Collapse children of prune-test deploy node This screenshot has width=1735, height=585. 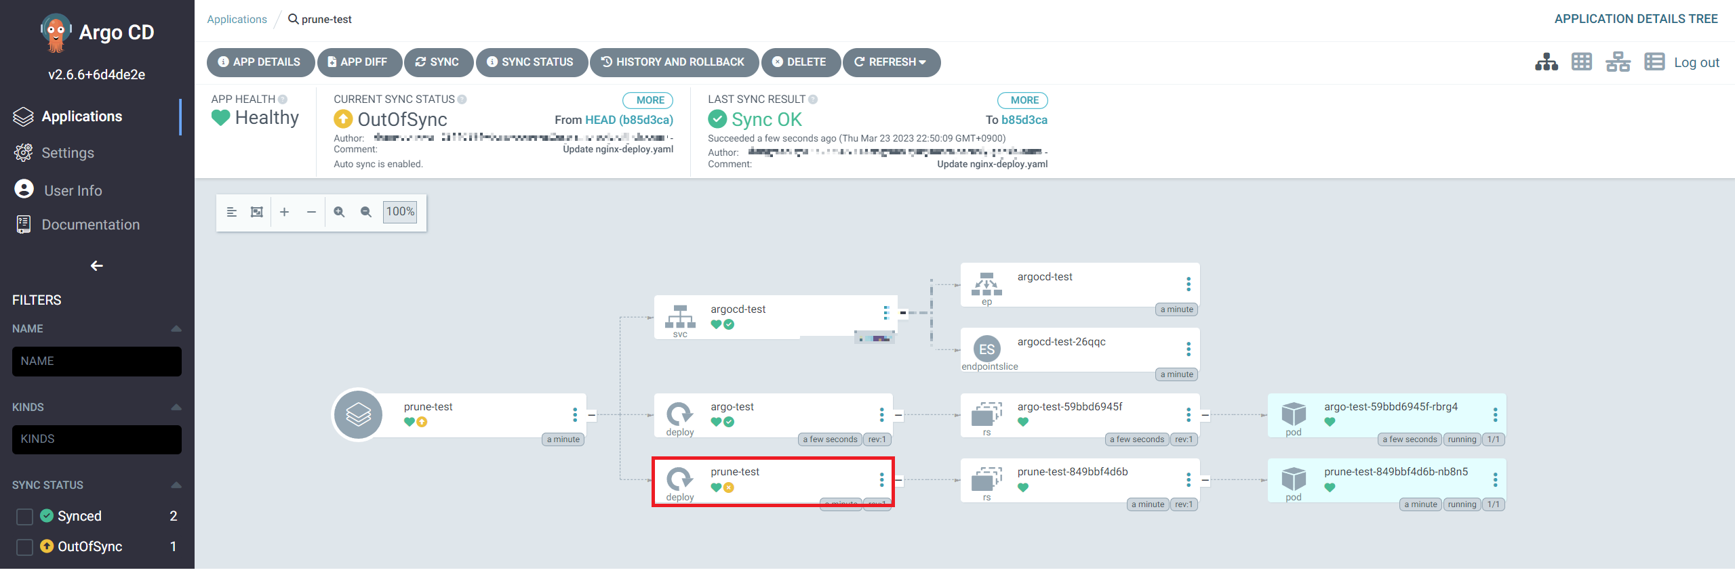(899, 480)
